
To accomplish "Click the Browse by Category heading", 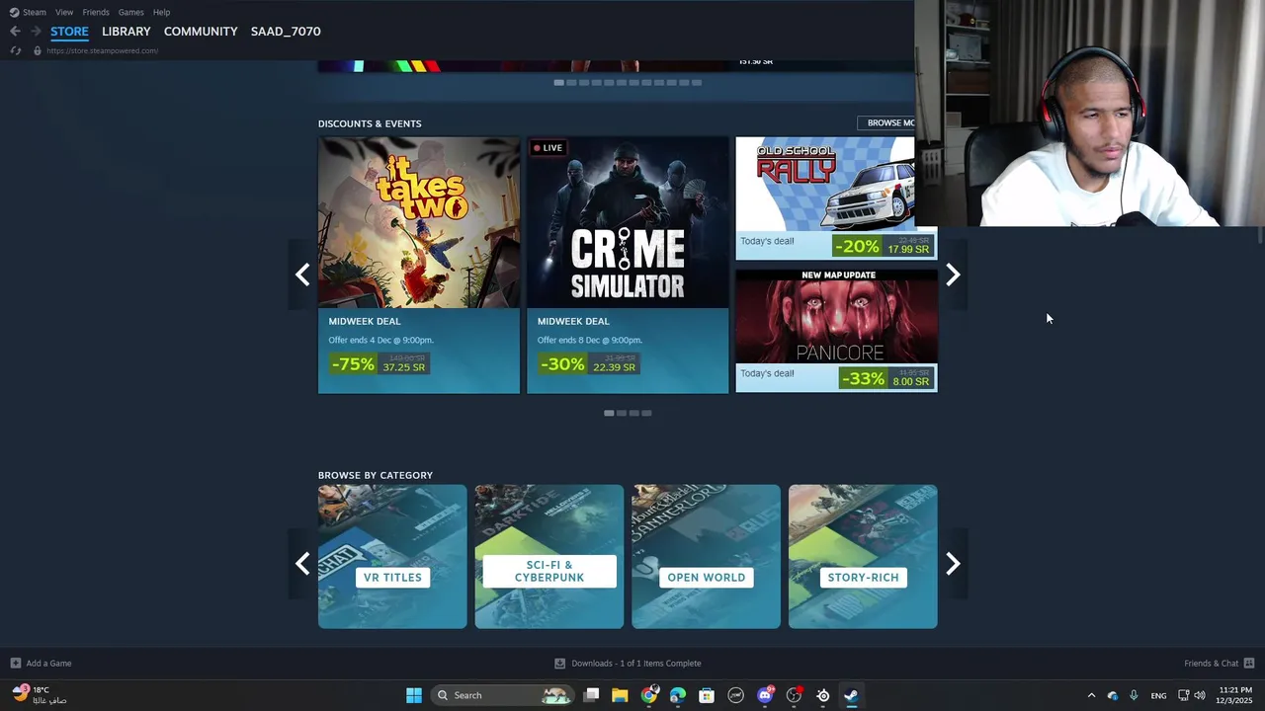I will point(376,475).
